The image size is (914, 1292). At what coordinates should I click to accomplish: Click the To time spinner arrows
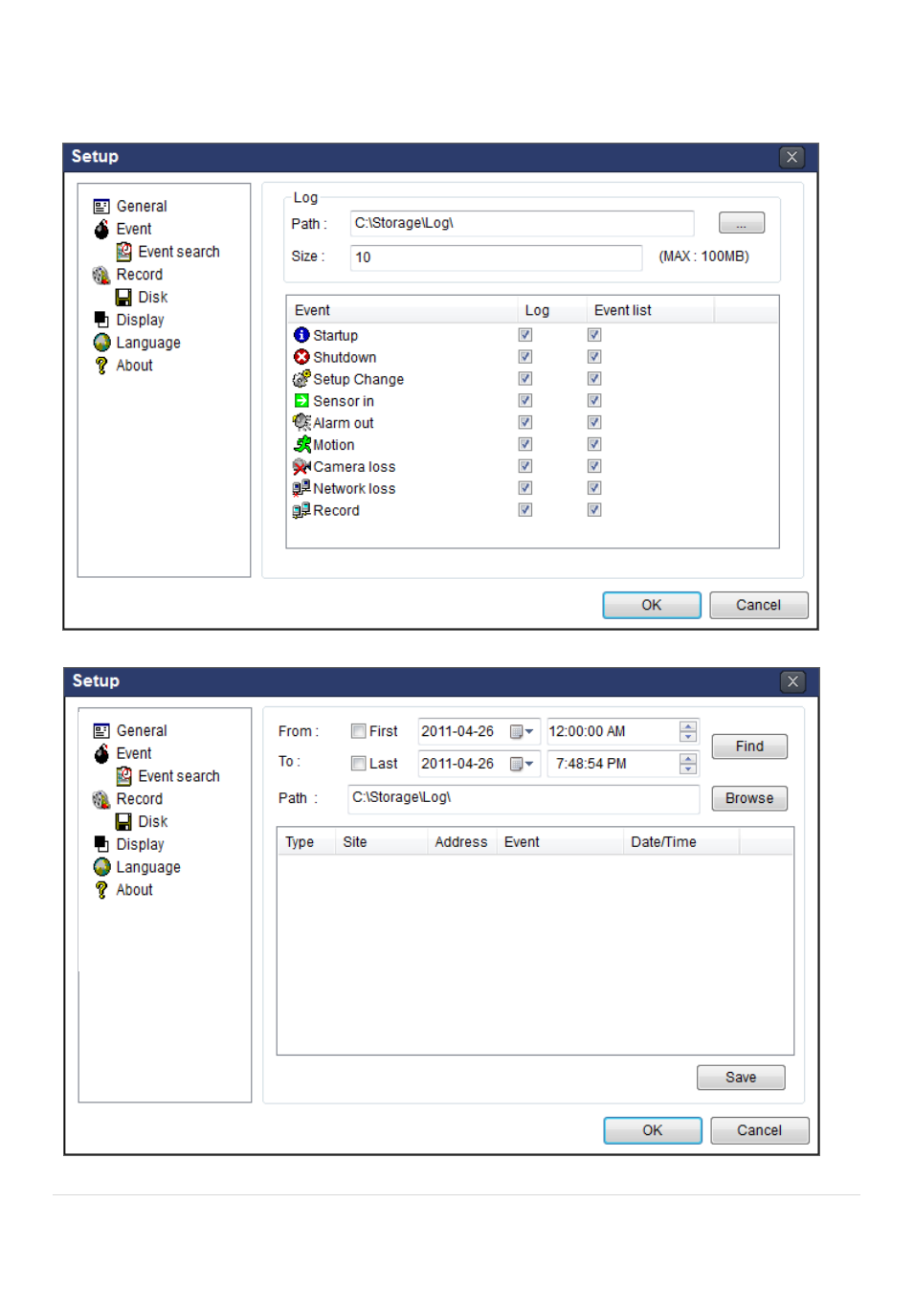coord(688,764)
